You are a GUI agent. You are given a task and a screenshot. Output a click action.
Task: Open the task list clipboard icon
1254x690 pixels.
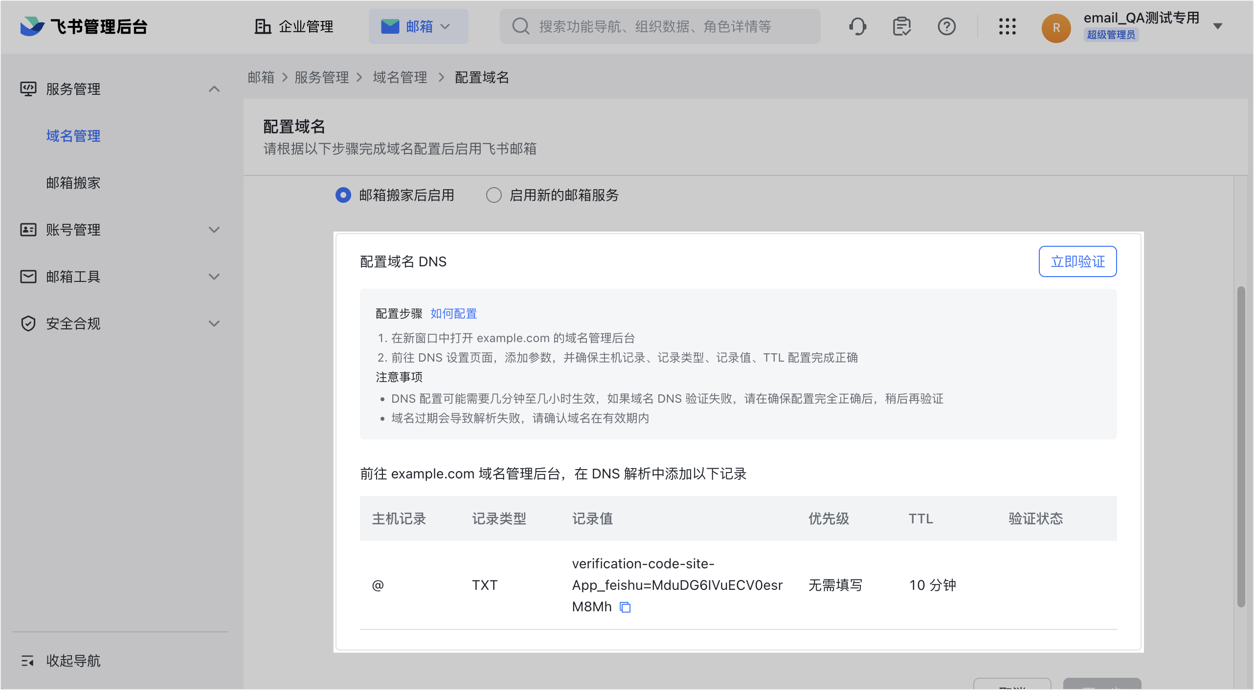(x=901, y=26)
